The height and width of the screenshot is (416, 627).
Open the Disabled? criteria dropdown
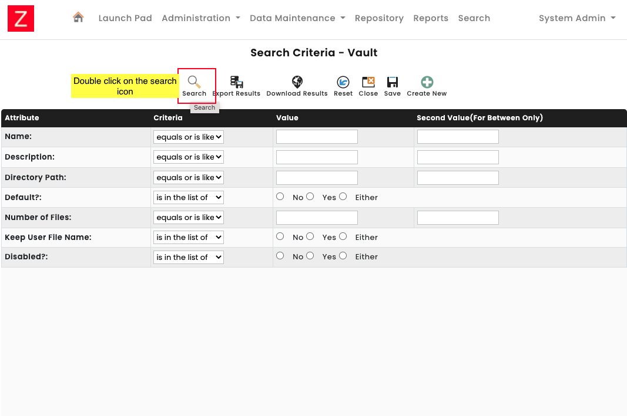(189, 257)
